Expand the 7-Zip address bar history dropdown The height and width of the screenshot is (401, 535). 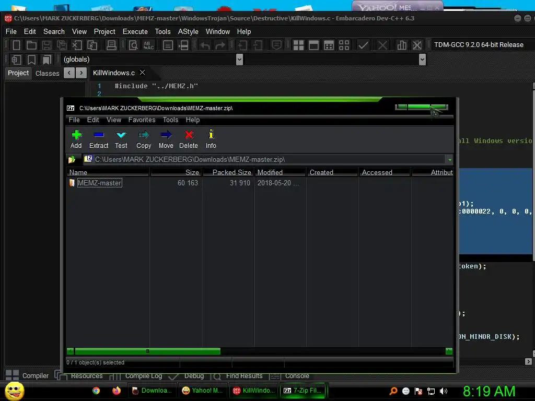click(450, 160)
